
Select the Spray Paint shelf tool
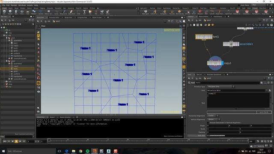click(71, 12)
